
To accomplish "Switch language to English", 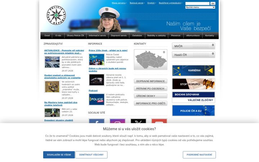I will point(151,3).
